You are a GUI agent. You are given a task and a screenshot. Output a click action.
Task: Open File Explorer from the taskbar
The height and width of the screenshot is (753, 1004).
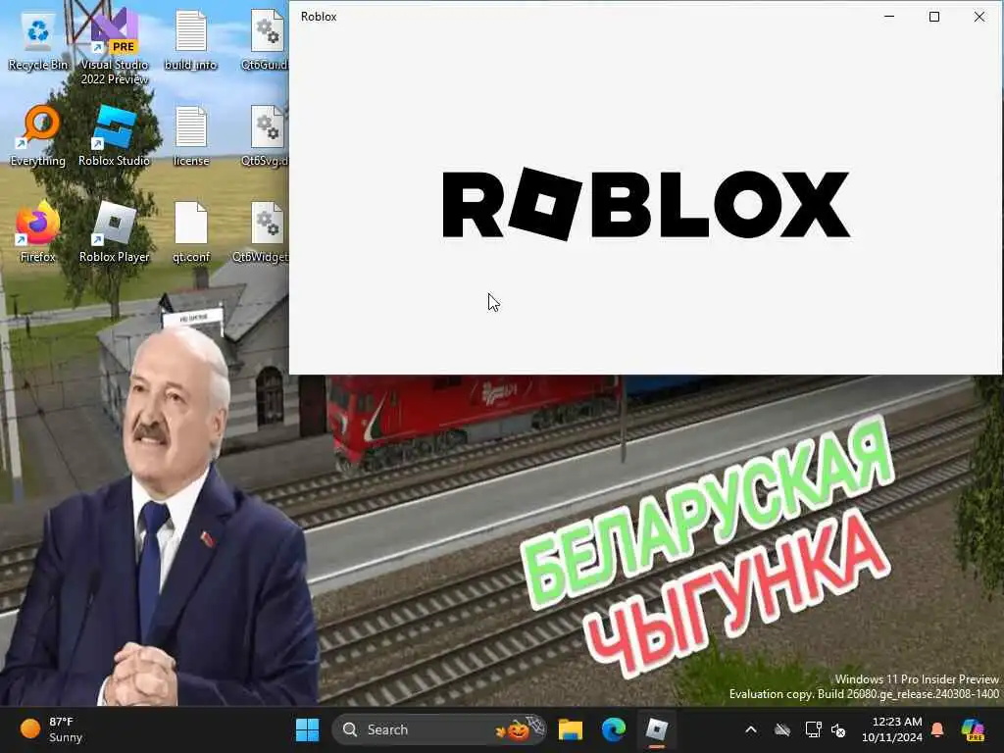tap(570, 729)
